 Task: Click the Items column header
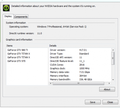(x=27, y=46)
